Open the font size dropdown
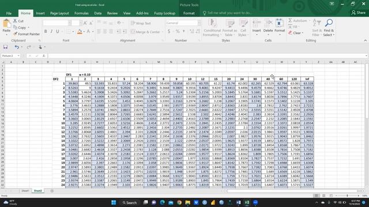 81,23
